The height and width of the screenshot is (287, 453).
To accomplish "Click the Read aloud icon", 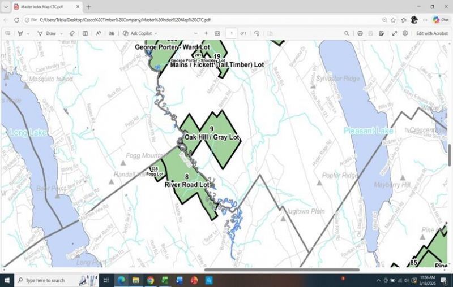I will (99, 33).
